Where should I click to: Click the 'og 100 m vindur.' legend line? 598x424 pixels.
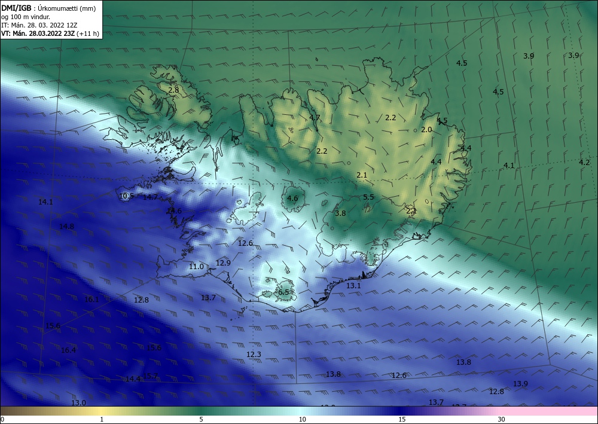pos(26,17)
